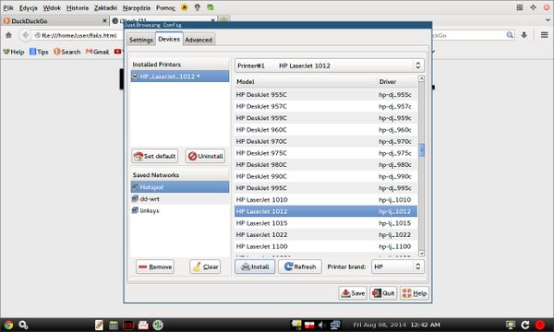The height and width of the screenshot is (332, 554).
Task: Select the dd-wrt saved network
Action: pyautogui.click(x=180, y=199)
